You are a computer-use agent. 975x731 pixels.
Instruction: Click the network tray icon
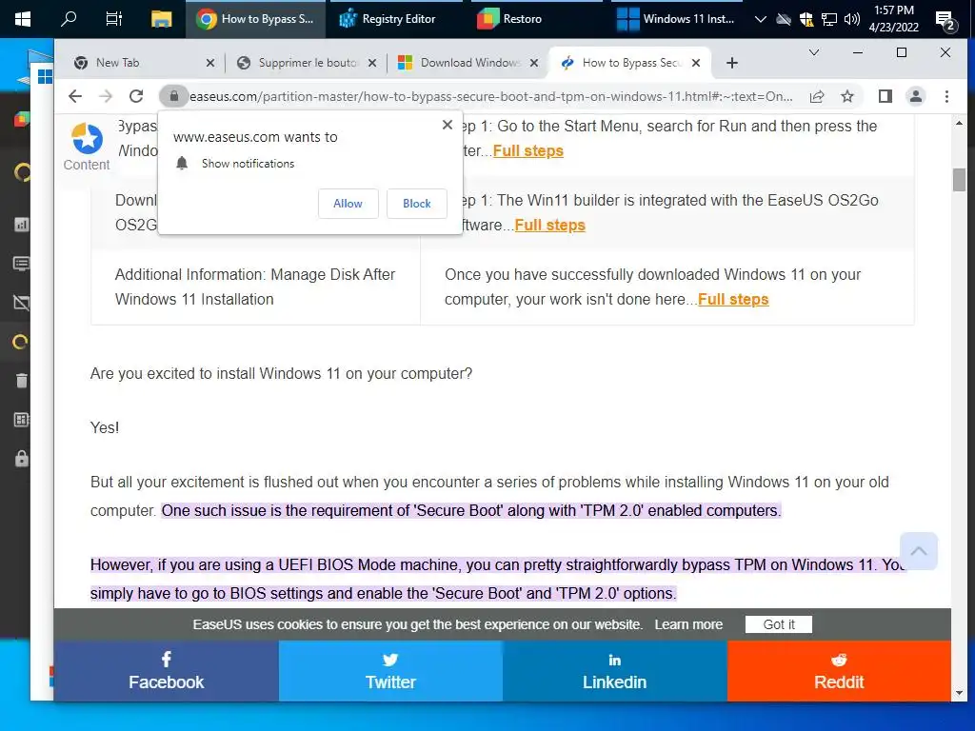pos(829,19)
